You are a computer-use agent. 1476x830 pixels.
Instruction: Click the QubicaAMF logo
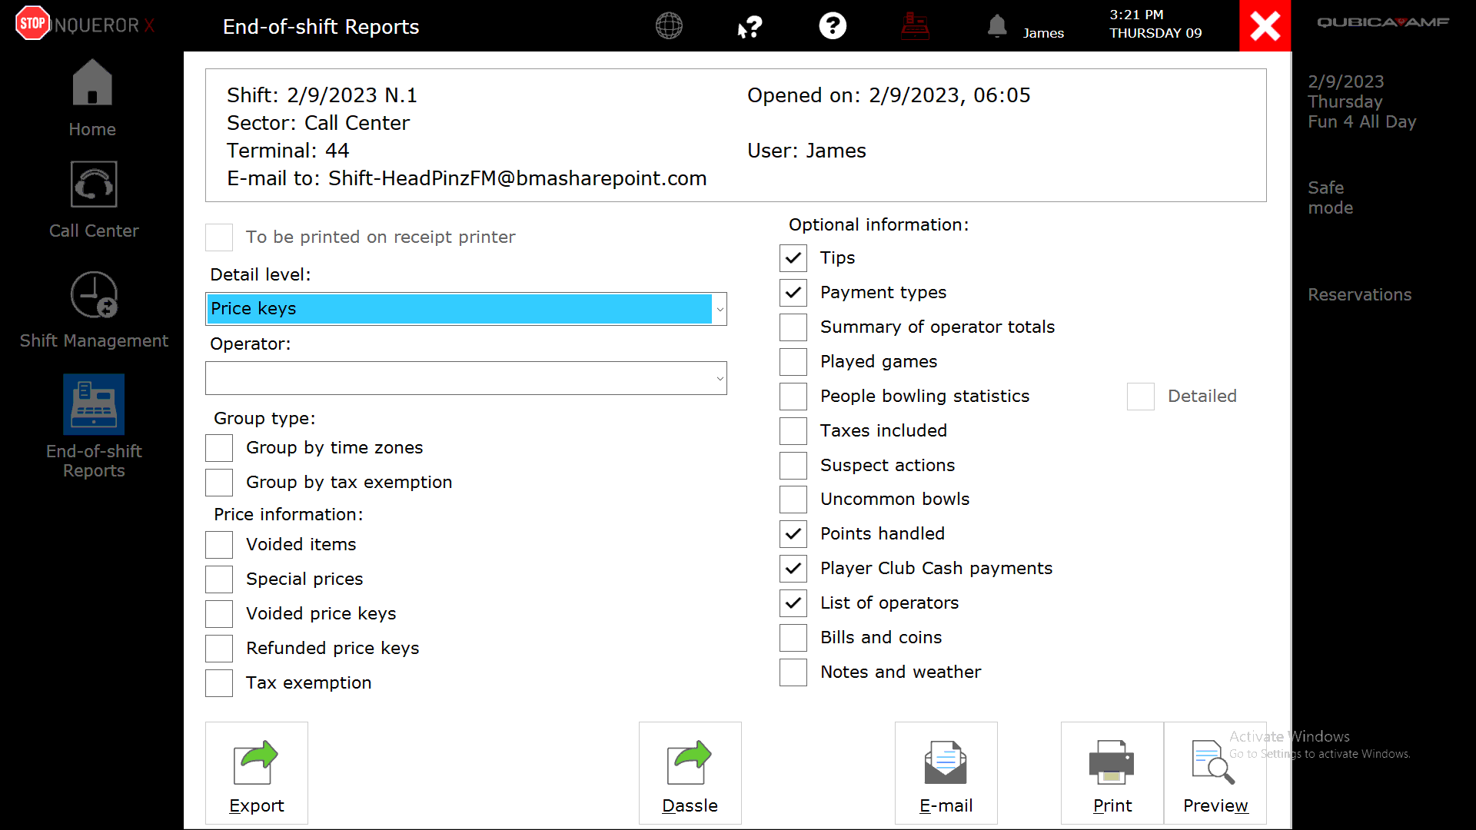coord(1383,22)
